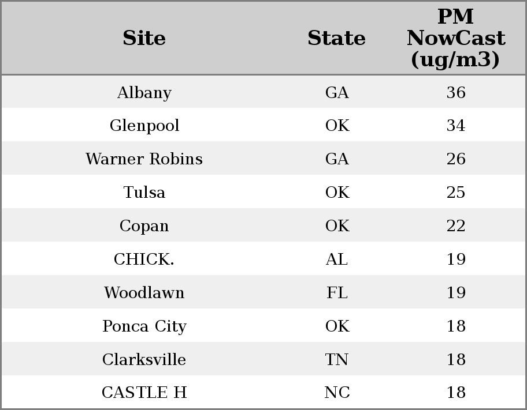Click the NC state cell
The height and width of the screenshot is (410, 527).
click(x=337, y=393)
